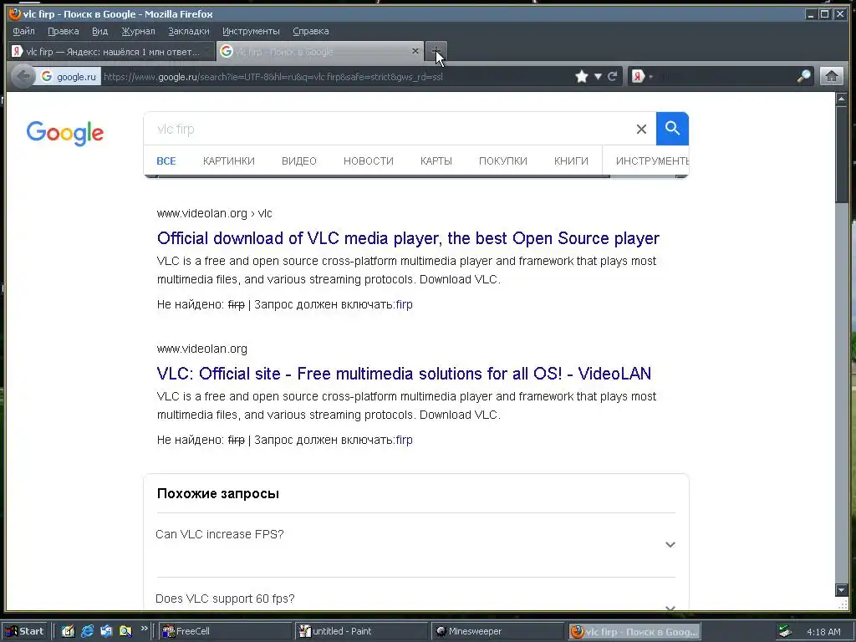Go back with the Firefox back arrow
Image resolution: width=856 pixels, height=642 pixels.
(x=23, y=76)
